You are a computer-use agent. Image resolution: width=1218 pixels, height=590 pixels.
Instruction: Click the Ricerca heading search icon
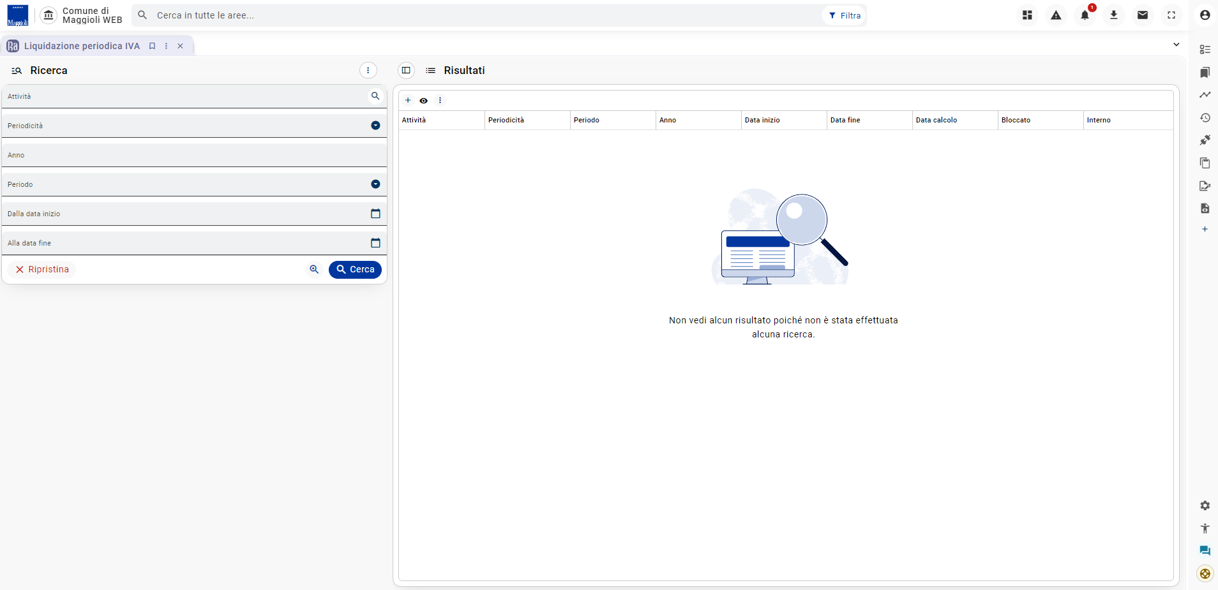[17, 71]
